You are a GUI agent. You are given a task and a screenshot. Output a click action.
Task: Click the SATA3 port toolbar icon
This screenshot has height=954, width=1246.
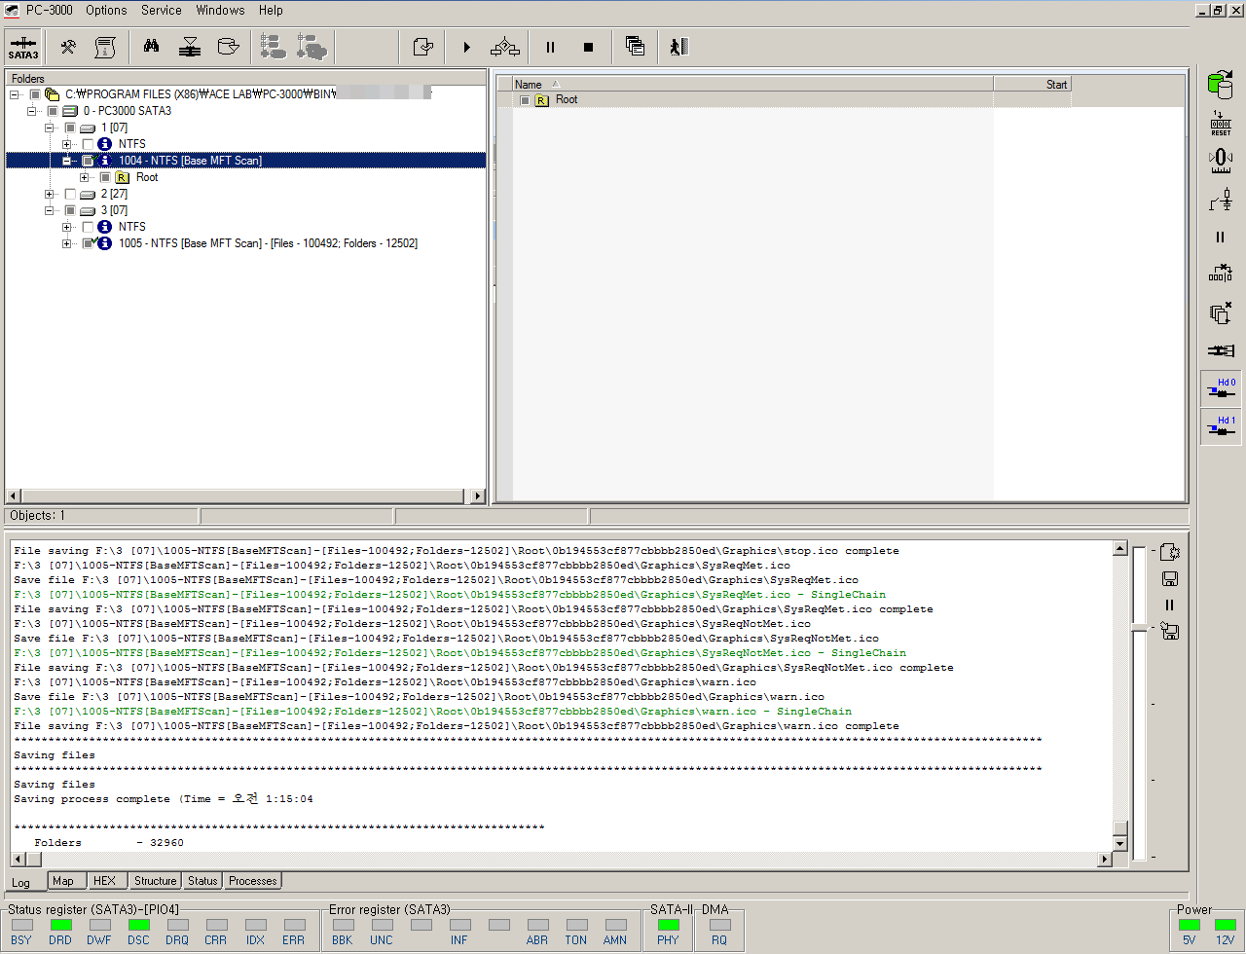23,47
